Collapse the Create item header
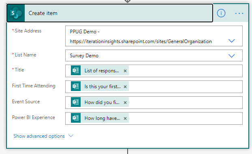Screen dimensions: 252x154 (x=110, y=13)
